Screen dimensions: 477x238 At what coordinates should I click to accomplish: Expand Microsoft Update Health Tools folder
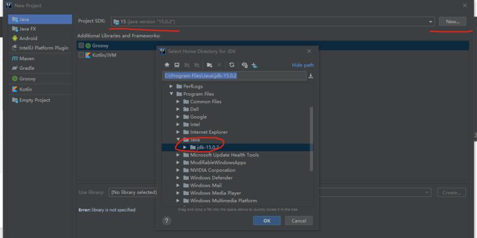click(x=178, y=155)
